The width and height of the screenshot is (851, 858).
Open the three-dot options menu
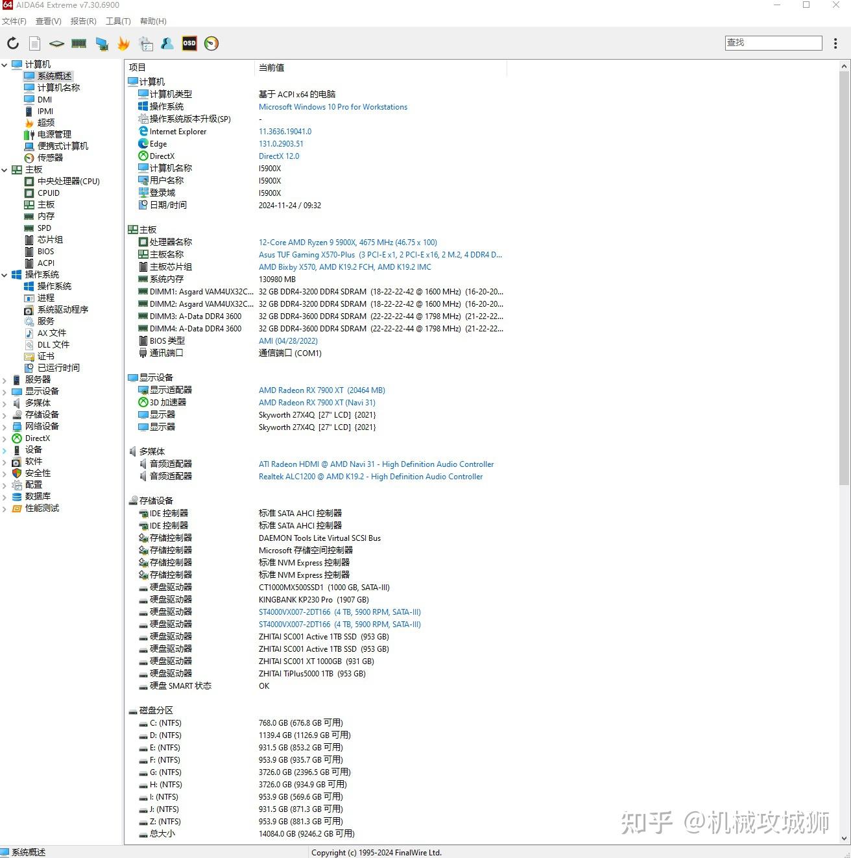835,43
